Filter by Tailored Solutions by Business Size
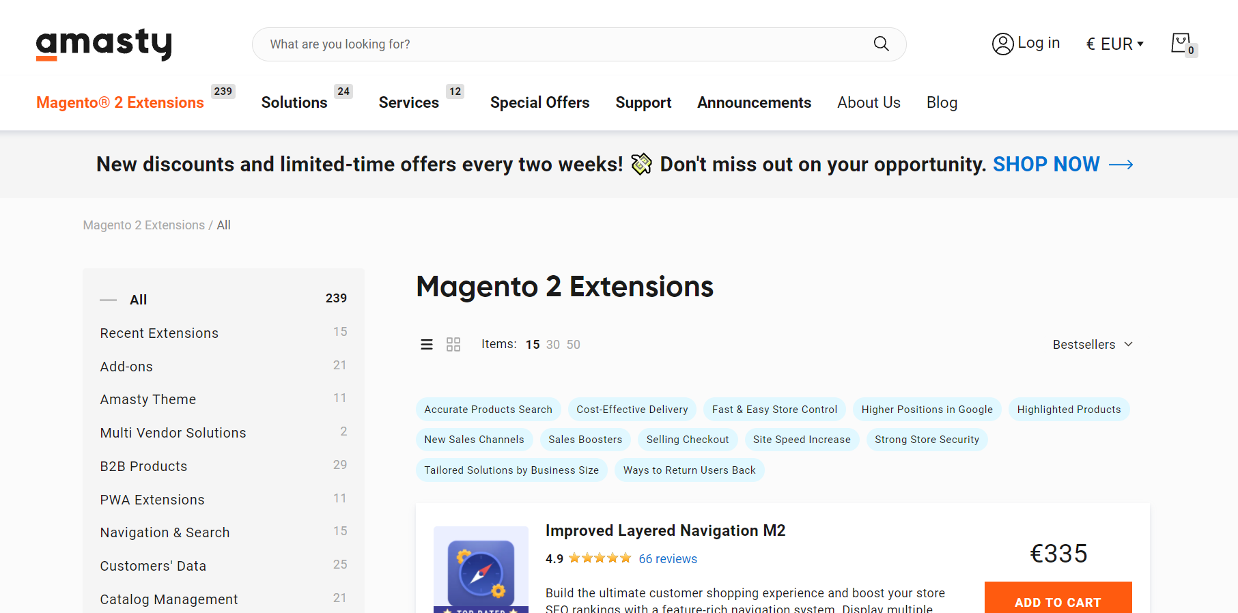The image size is (1238, 613). (511, 470)
